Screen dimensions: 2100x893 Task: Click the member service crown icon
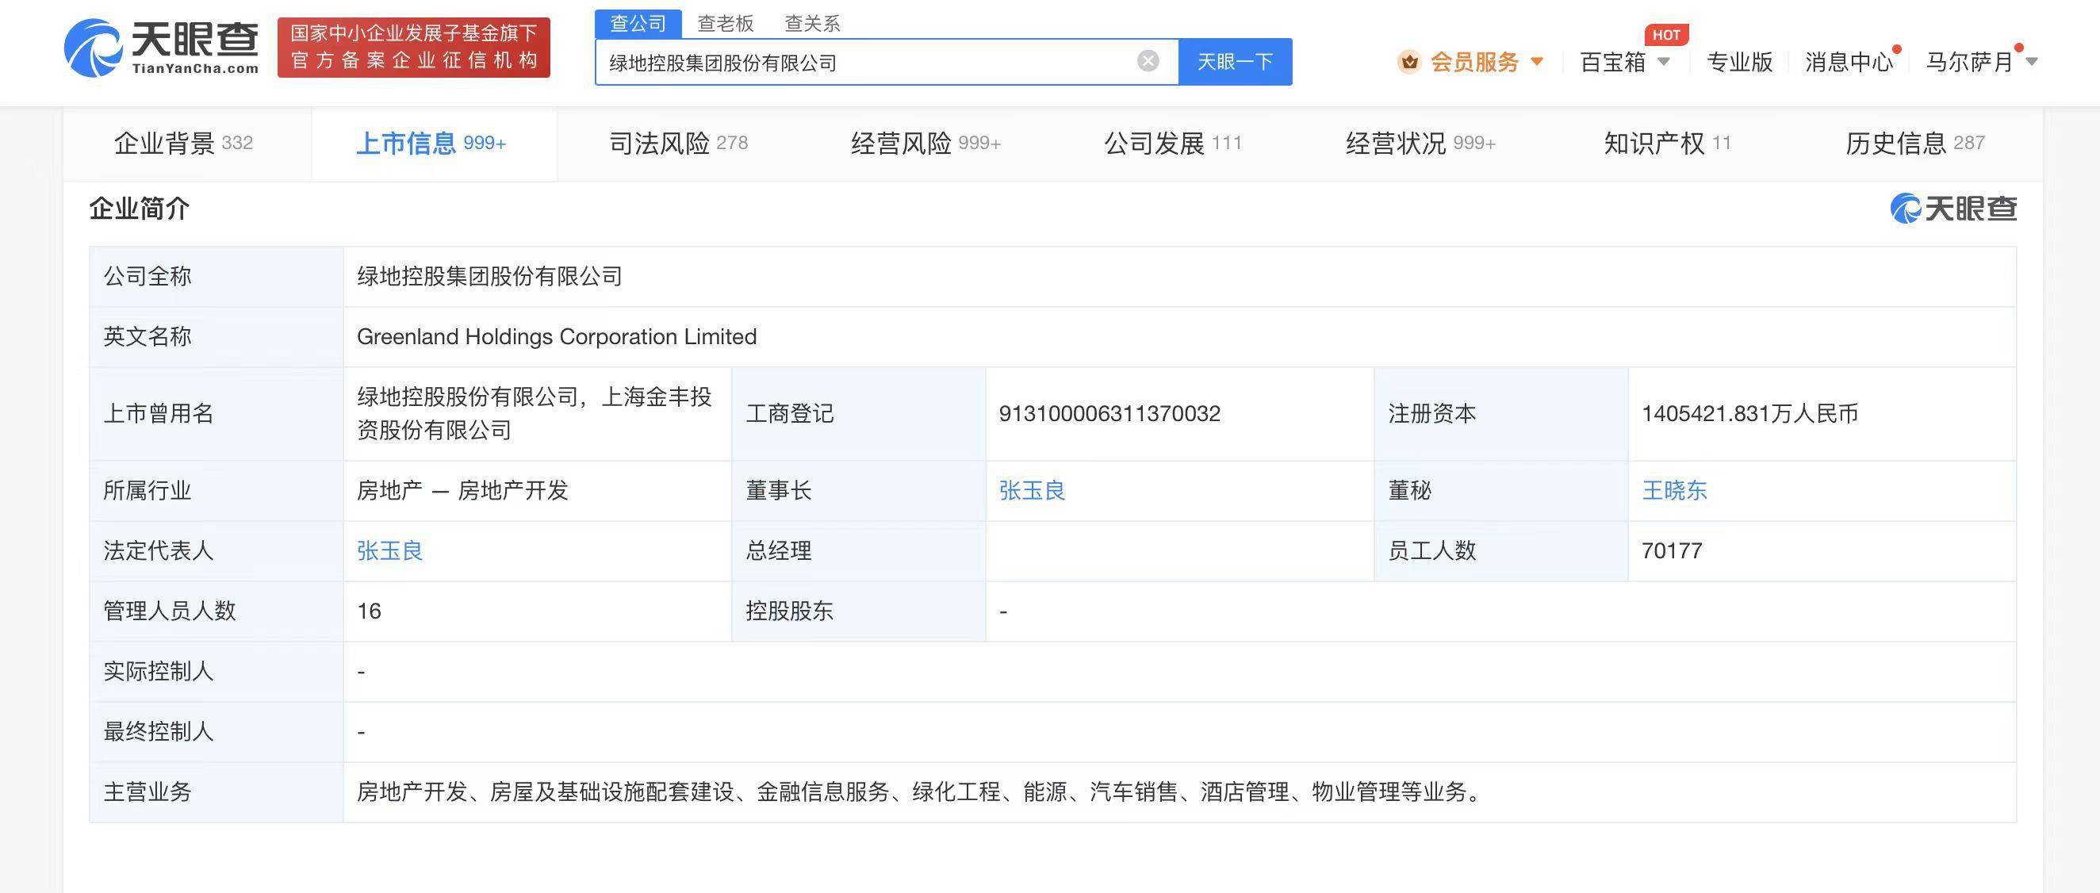pos(1408,62)
